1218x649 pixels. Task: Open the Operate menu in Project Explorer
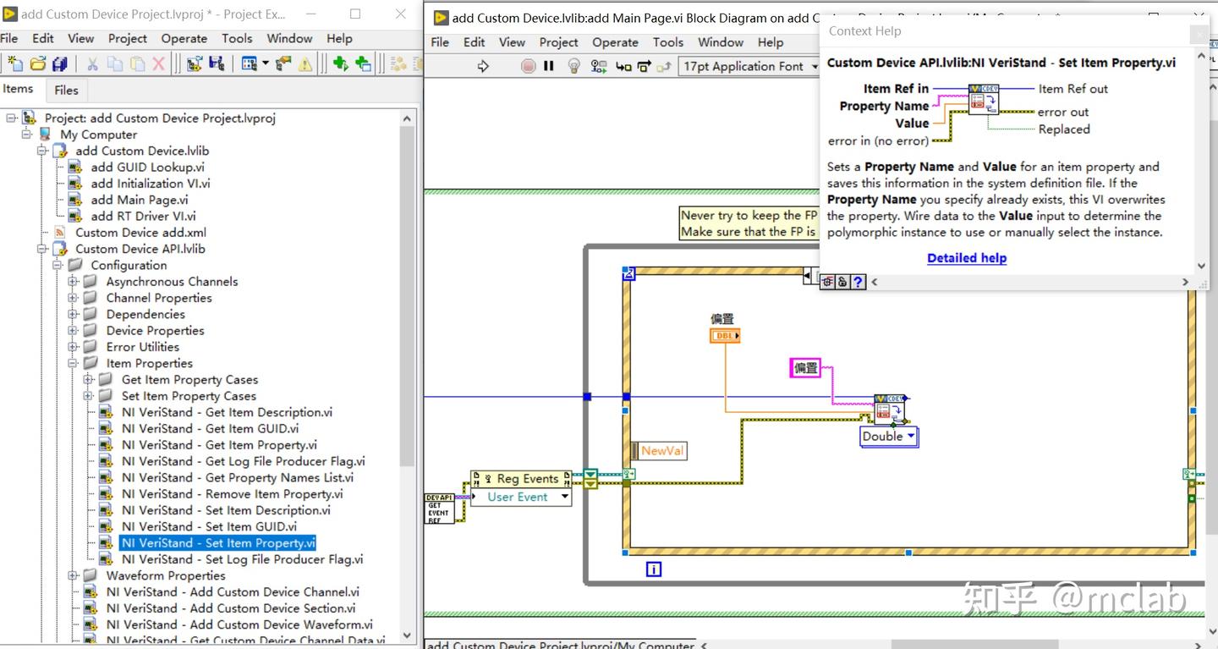click(184, 38)
